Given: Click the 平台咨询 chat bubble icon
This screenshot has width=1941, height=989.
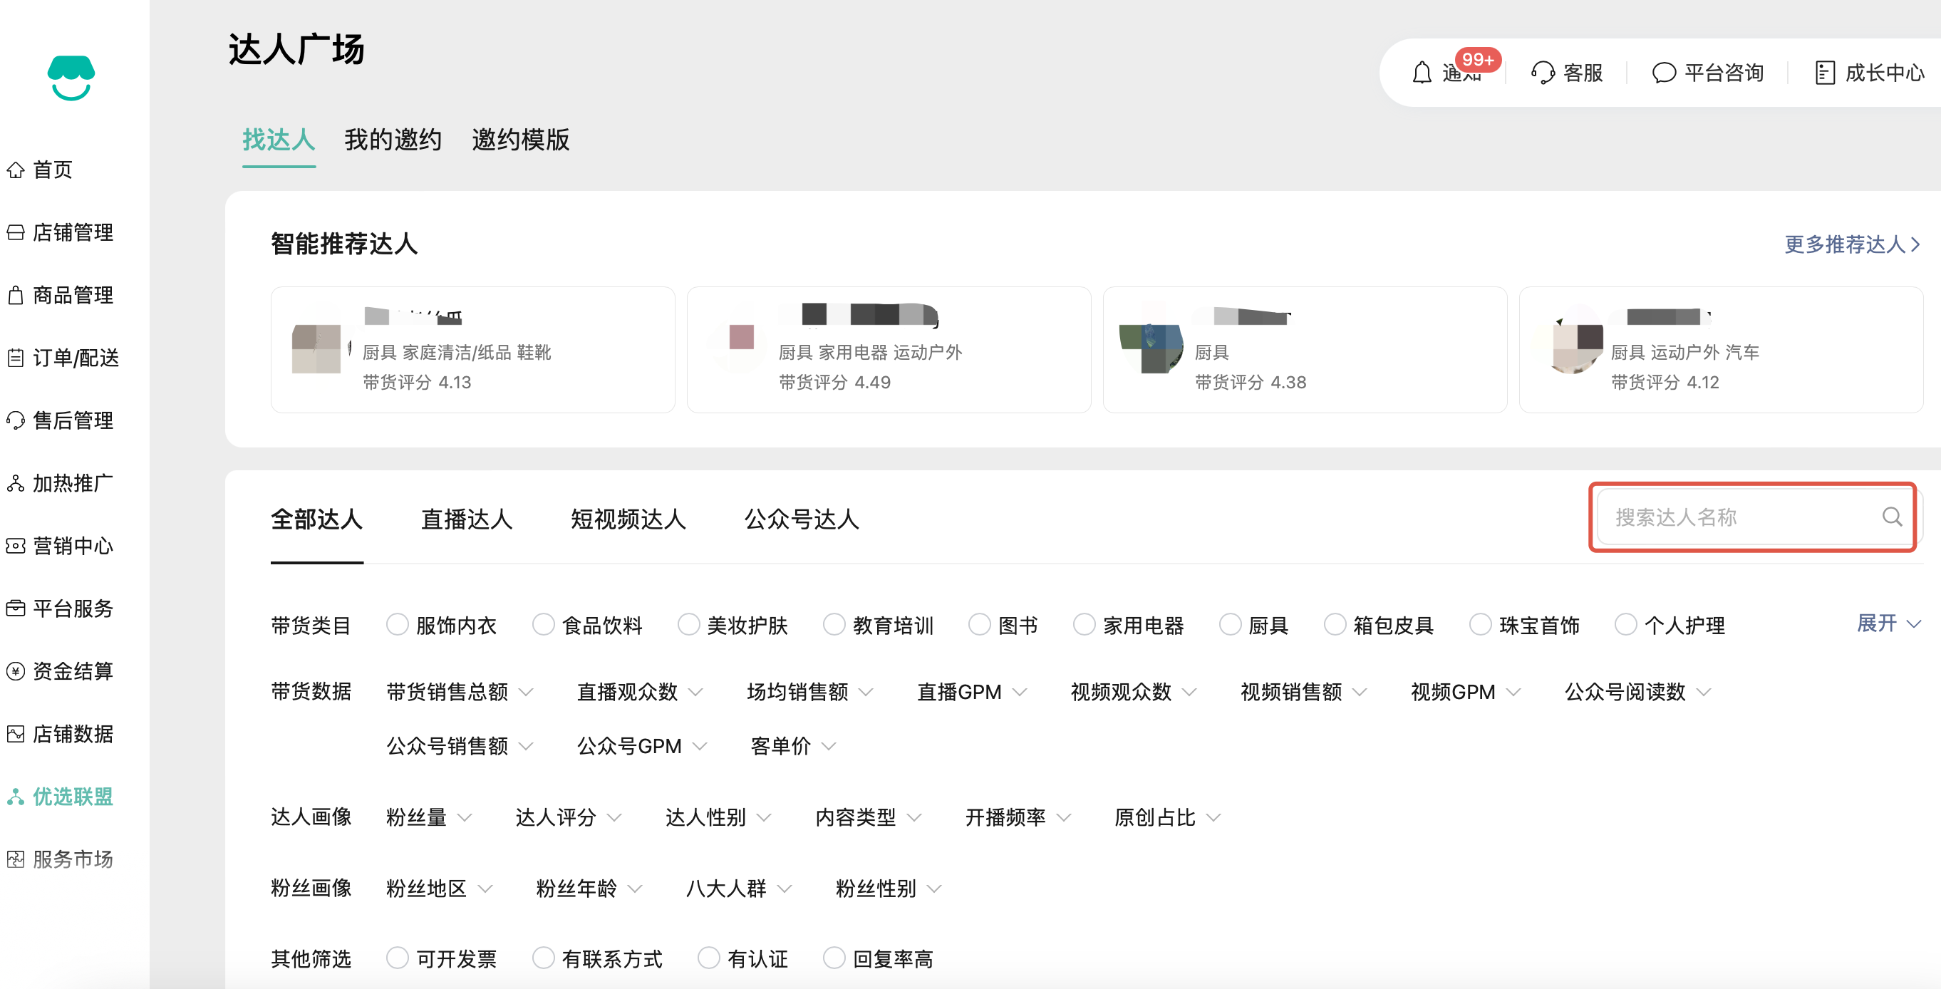Looking at the screenshot, I should pos(1664,73).
